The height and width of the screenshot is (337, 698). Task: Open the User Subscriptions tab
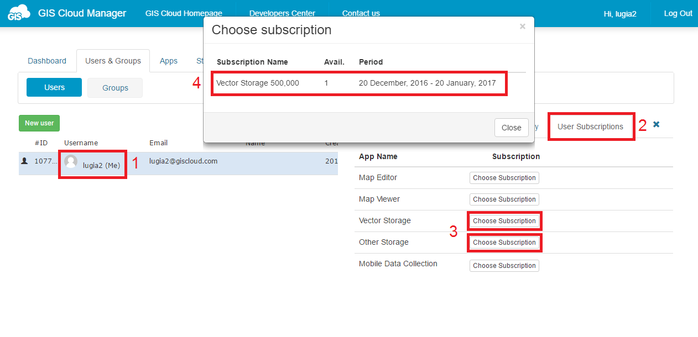(590, 127)
